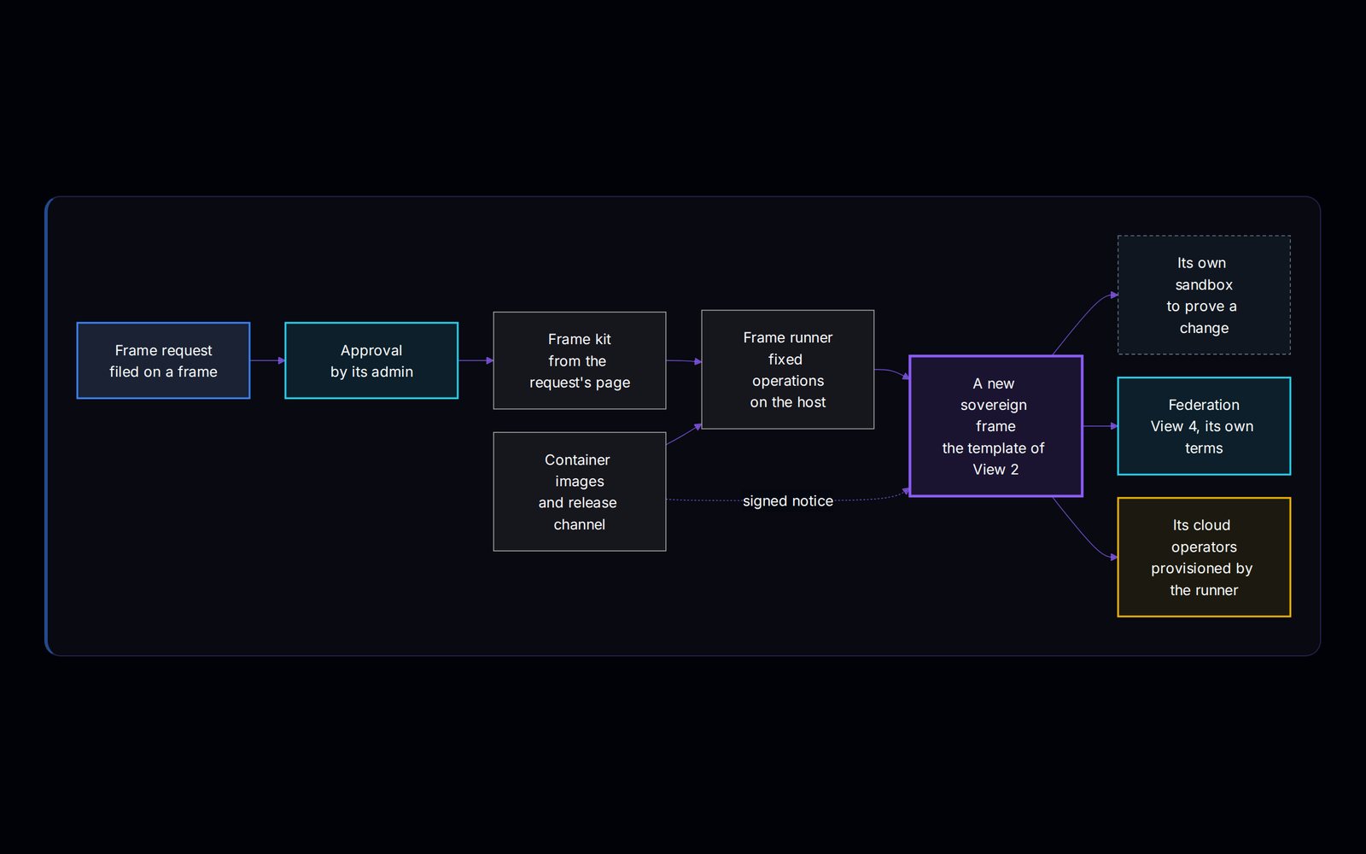This screenshot has height=854, width=1366.
Task: Click the "signed notice" edge label
Action: tap(788, 501)
